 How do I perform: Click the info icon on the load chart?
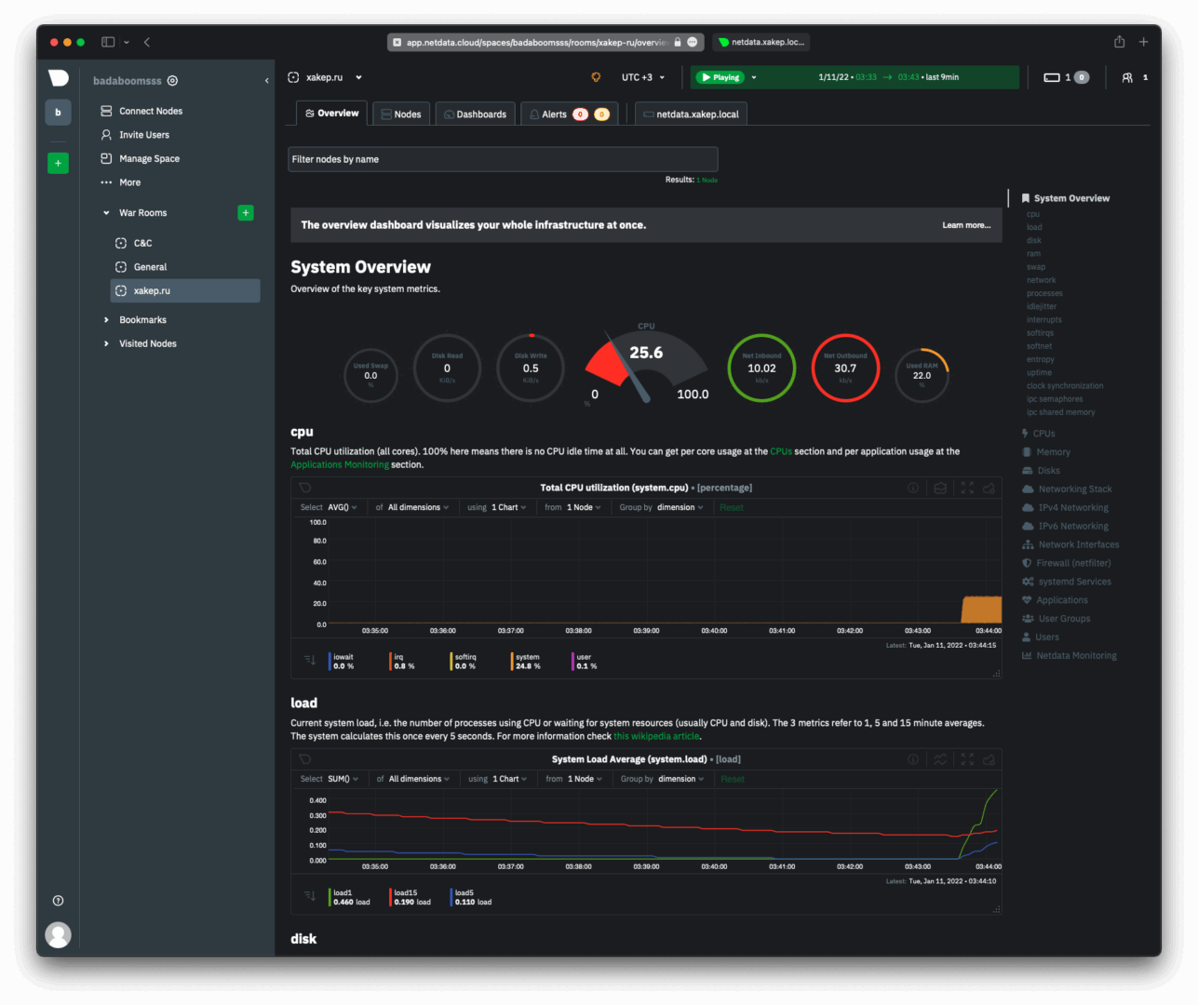[913, 759]
